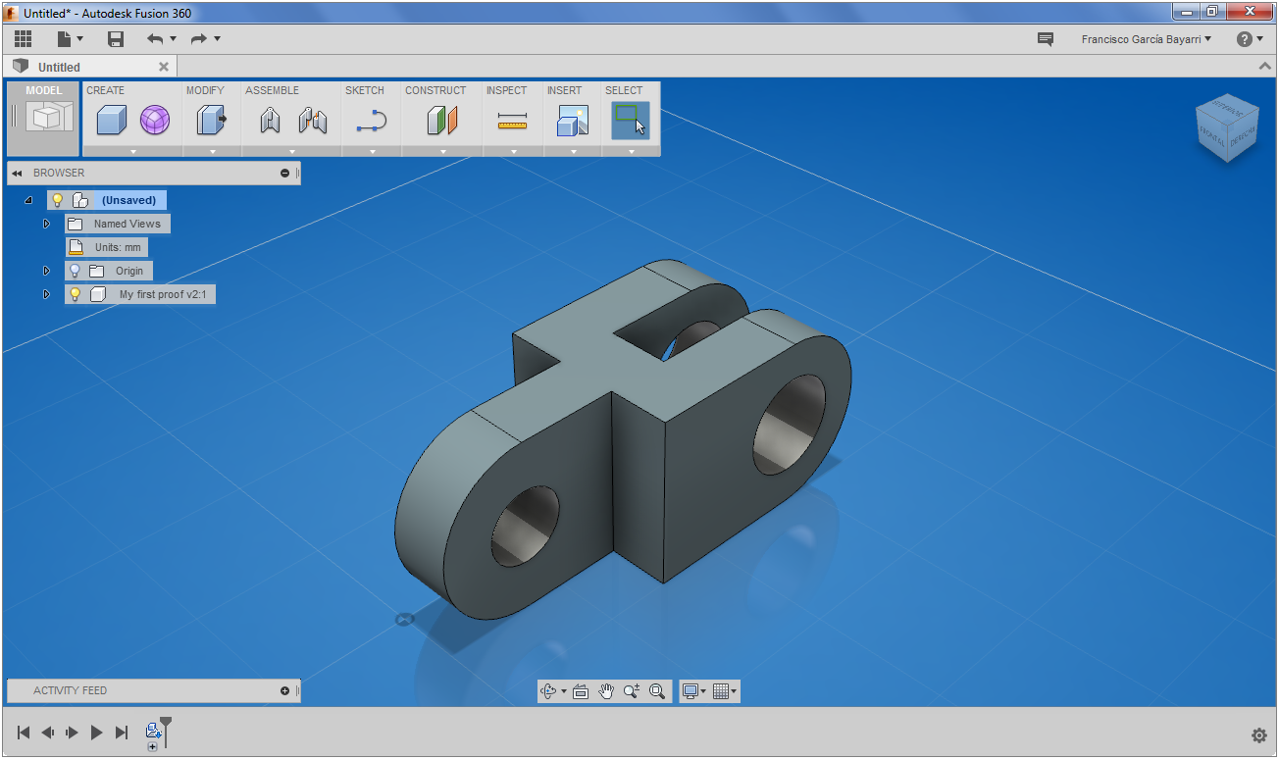Image resolution: width=1279 pixels, height=759 pixels.
Task: Toggle Origin folder visibility bulb
Action: point(75,271)
